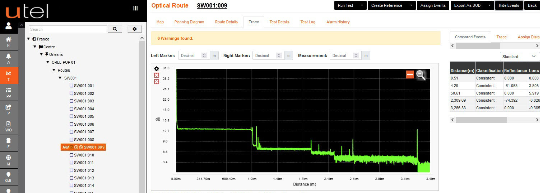Tick the checkbox for SW001:005
The height and width of the screenshot is (193, 543).
tap(71, 116)
